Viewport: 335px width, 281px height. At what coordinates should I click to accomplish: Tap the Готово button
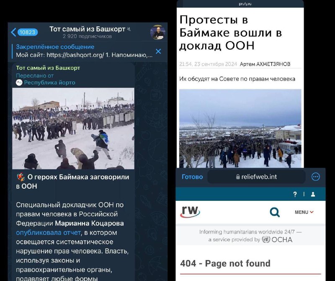192,177
